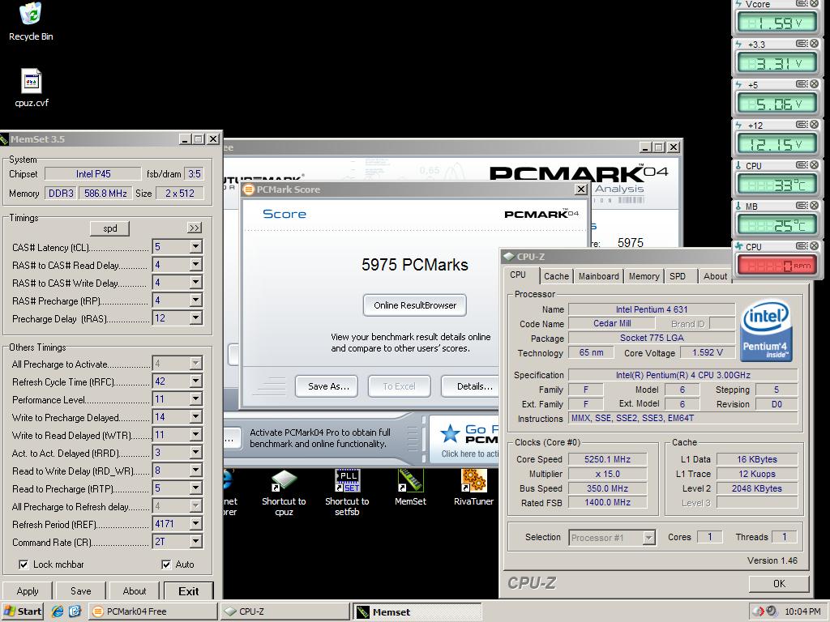Screen dimensions: 830x622
Task: Select the CPU tab in CPU-Z
Action: [x=518, y=275]
